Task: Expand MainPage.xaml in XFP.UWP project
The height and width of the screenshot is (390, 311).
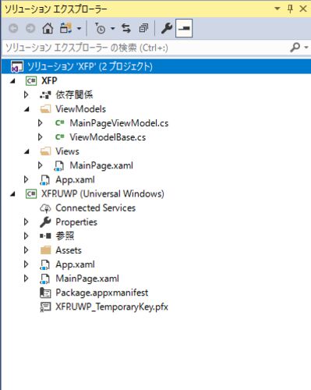Action: pyautogui.click(x=26, y=278)
